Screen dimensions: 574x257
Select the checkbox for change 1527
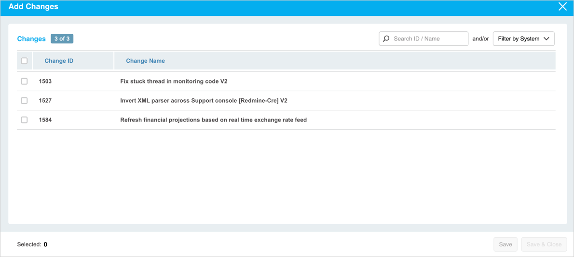(24, 101)
